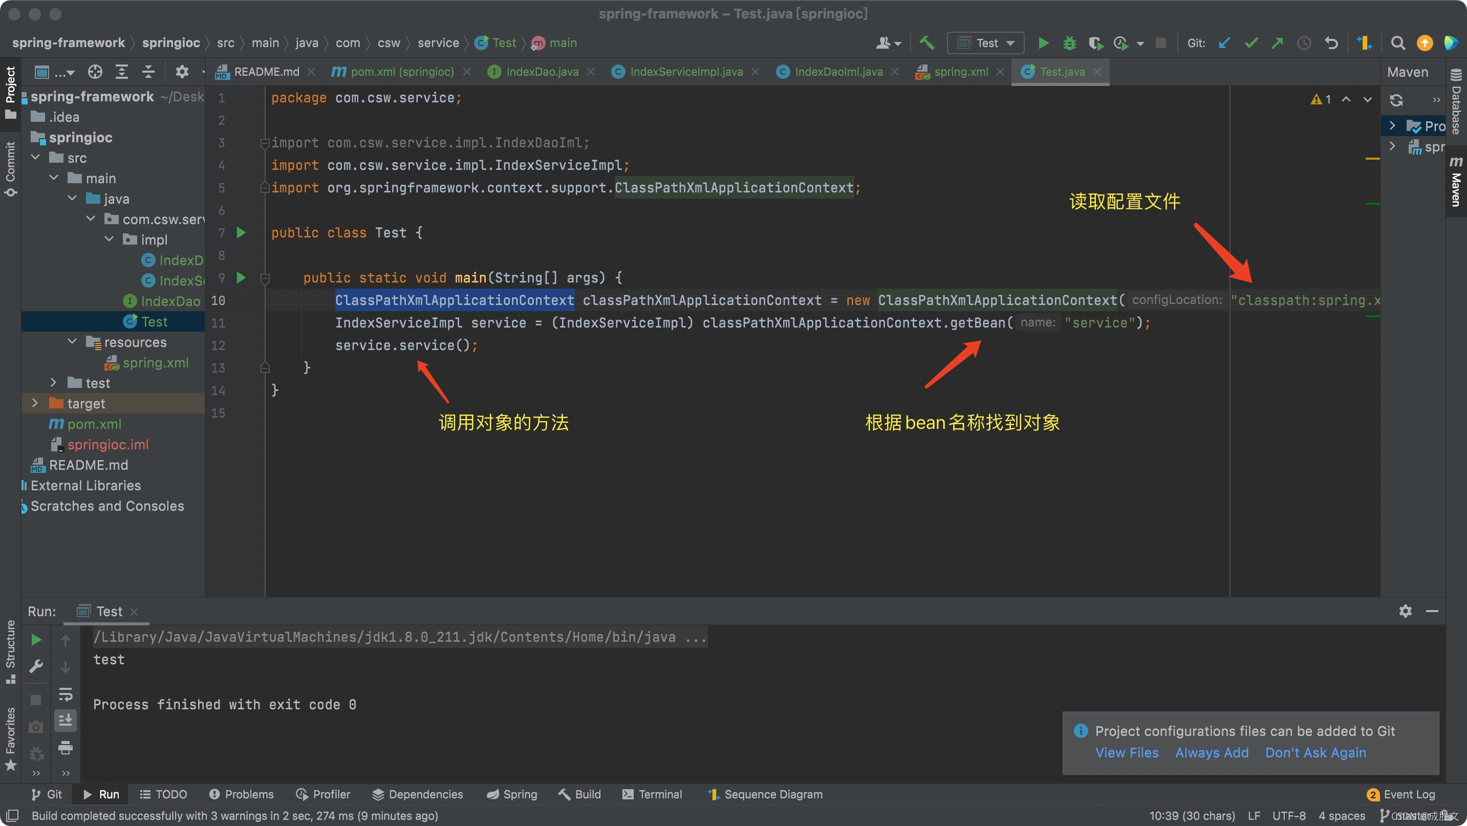The height and width of the screenshot is (826, 1467).
Task: Expand the target folder
Action: [35, 403]
